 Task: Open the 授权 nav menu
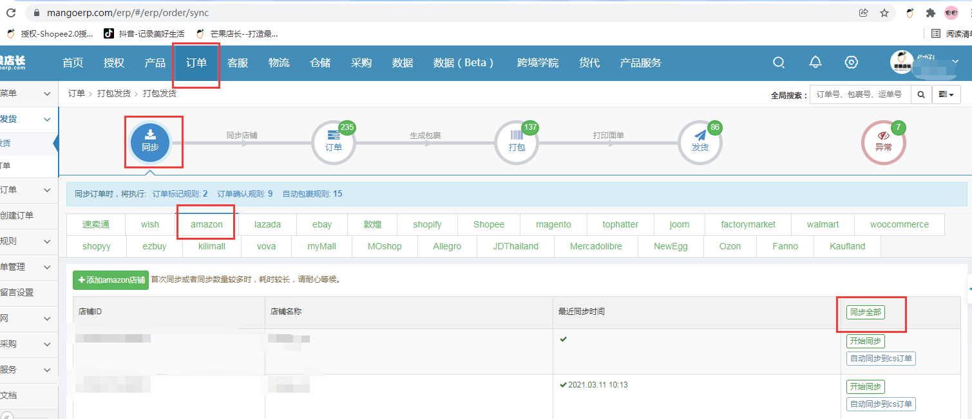[114, 62]
